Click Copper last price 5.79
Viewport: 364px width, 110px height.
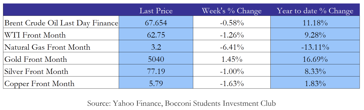tap(156, 84)
